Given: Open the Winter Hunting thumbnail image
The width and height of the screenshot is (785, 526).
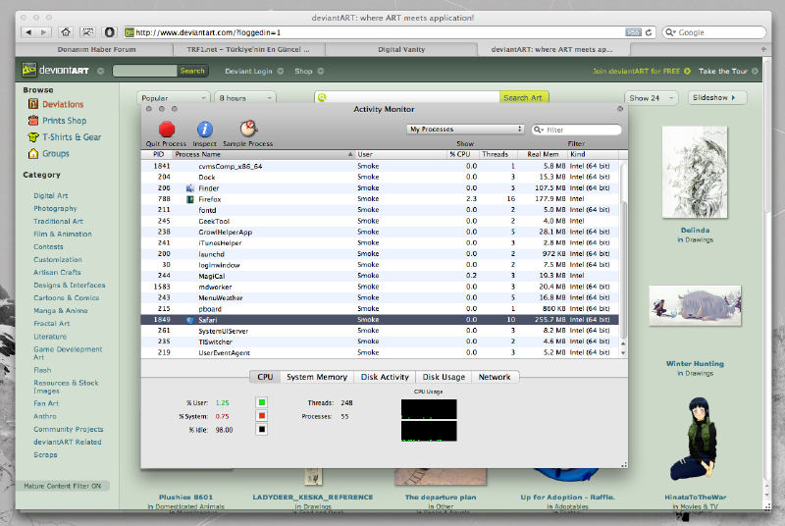Looking at the screenshot, I should tap(695, 305).
